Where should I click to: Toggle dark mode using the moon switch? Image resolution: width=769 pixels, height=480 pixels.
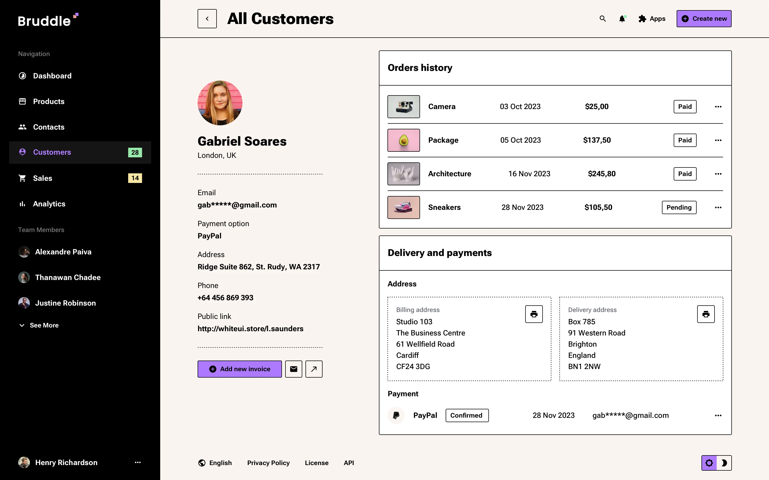pyautogui.click(x=725, y=463)
